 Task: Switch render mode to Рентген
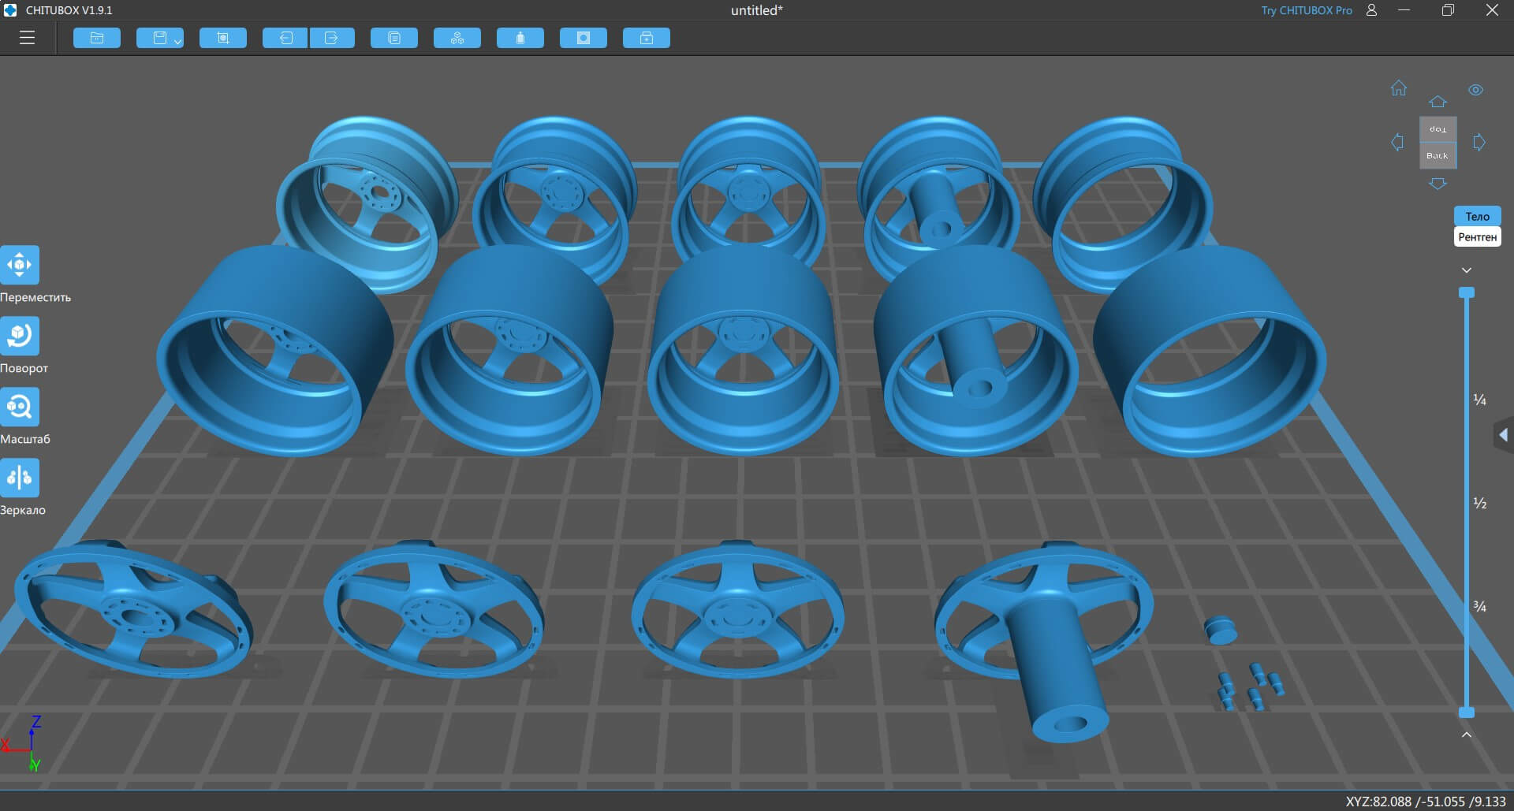coord(1477,236)
